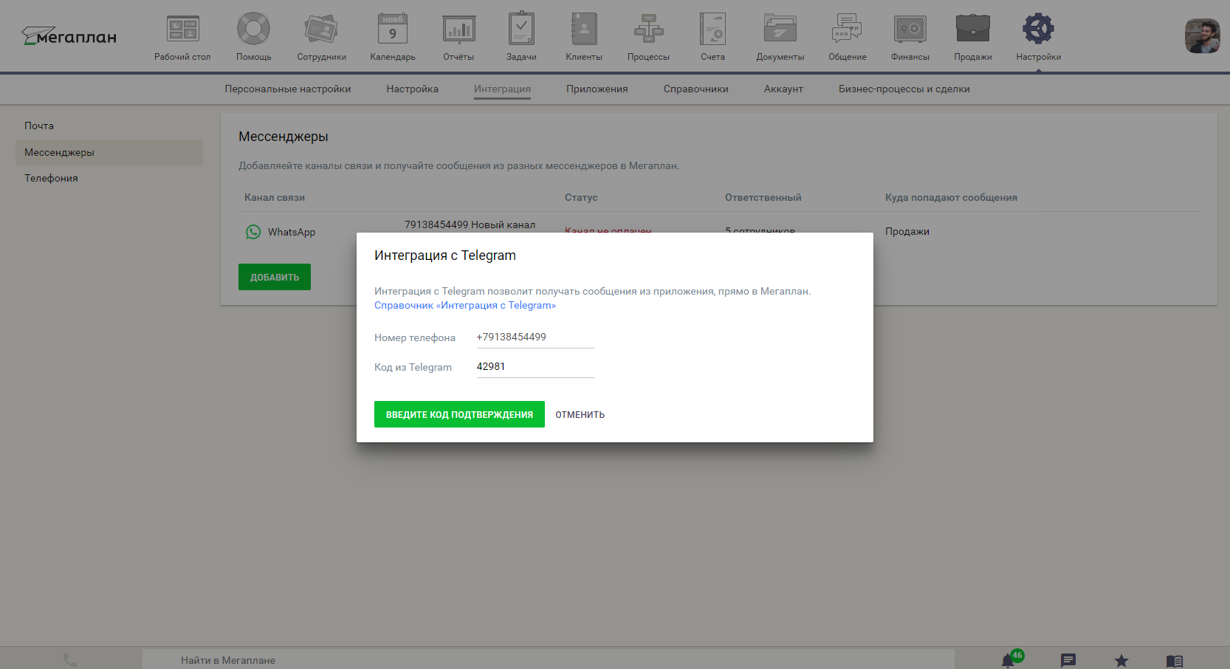Open favorites star icon
The width and height of the screenshot is (1230, 669).
1121,660
